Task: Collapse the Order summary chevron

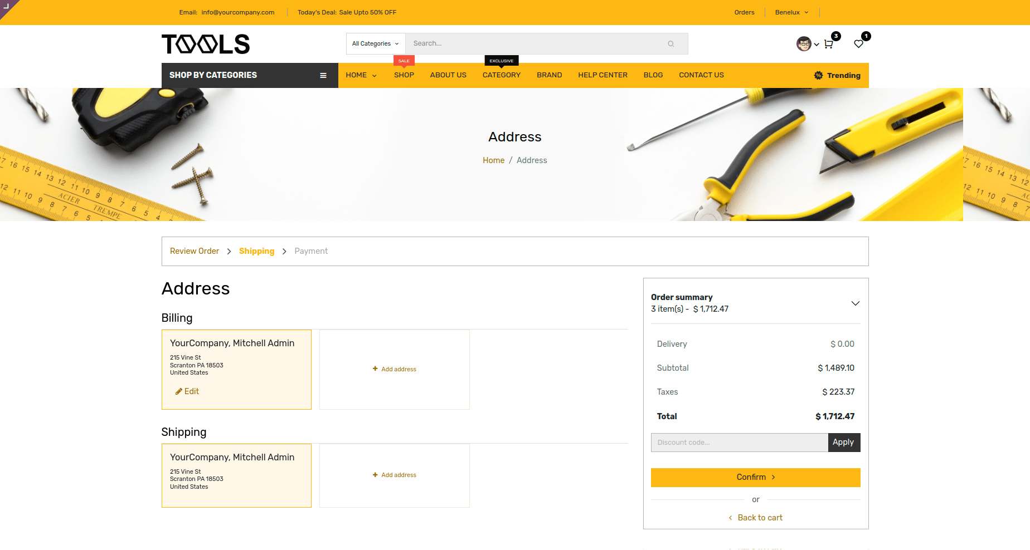Action: pos(855,303)
